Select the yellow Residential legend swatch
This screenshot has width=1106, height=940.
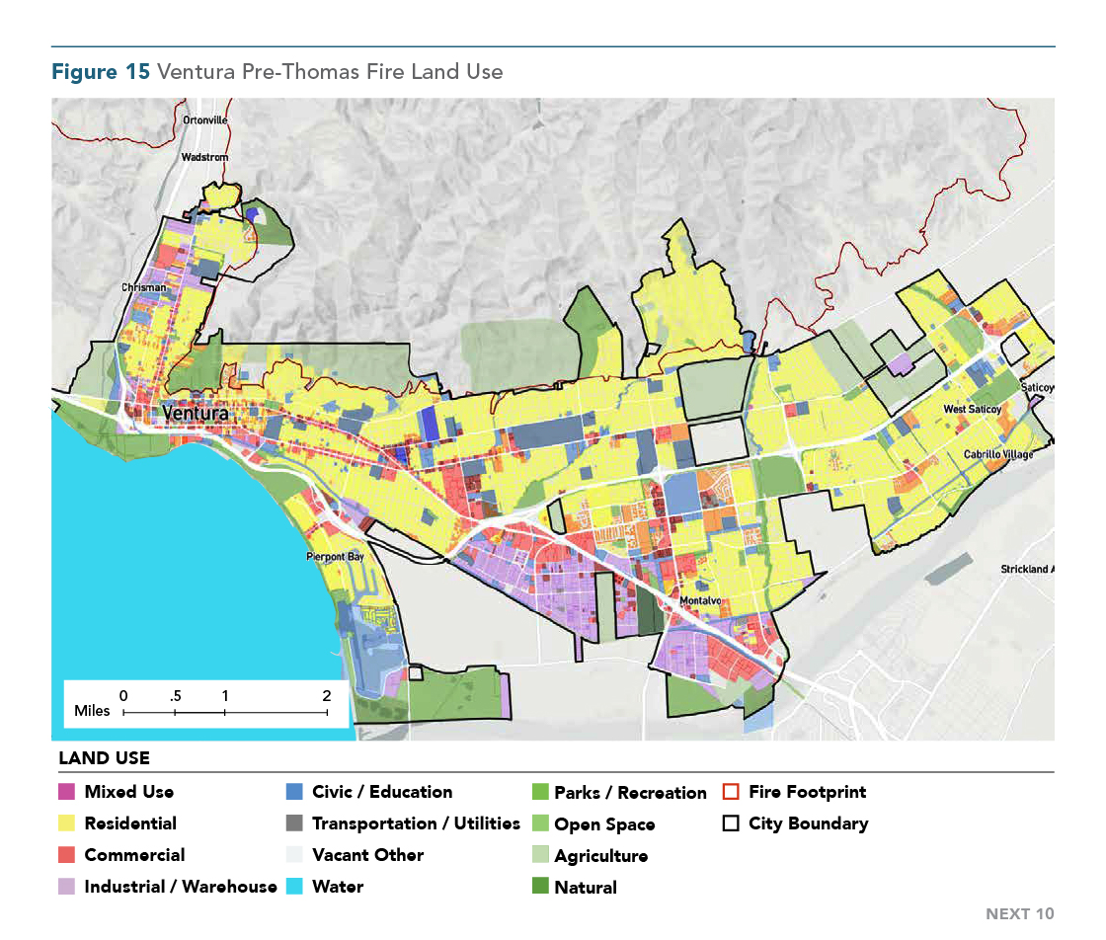pyautogui.click(x=67, y=823)
